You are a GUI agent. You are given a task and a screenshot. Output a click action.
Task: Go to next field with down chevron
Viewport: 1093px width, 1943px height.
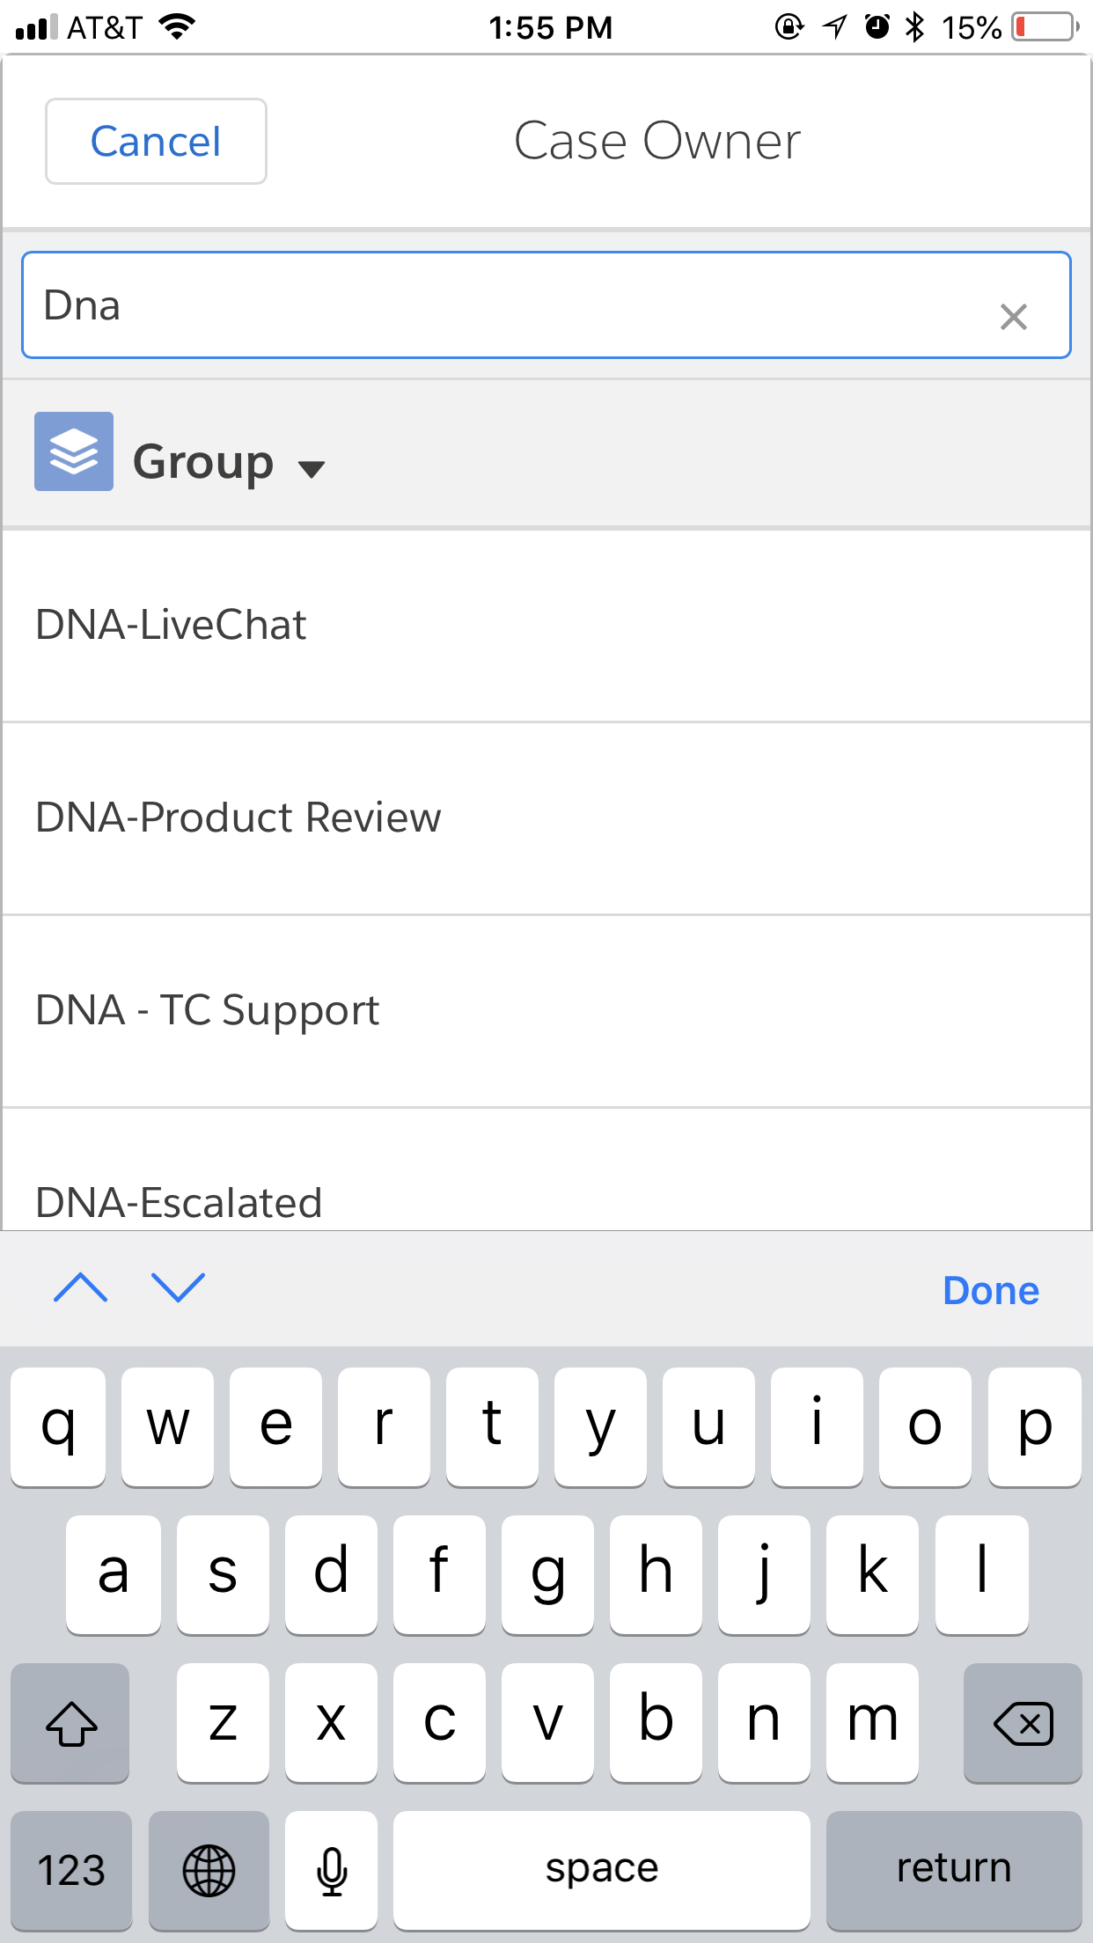click(178, 1288)
